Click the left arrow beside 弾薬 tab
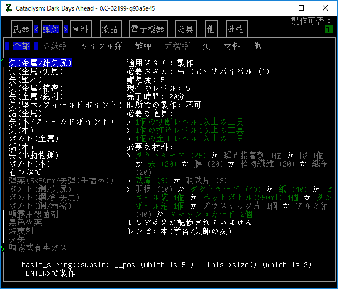Viewport: 338px width, 289px height. (36, 29)
